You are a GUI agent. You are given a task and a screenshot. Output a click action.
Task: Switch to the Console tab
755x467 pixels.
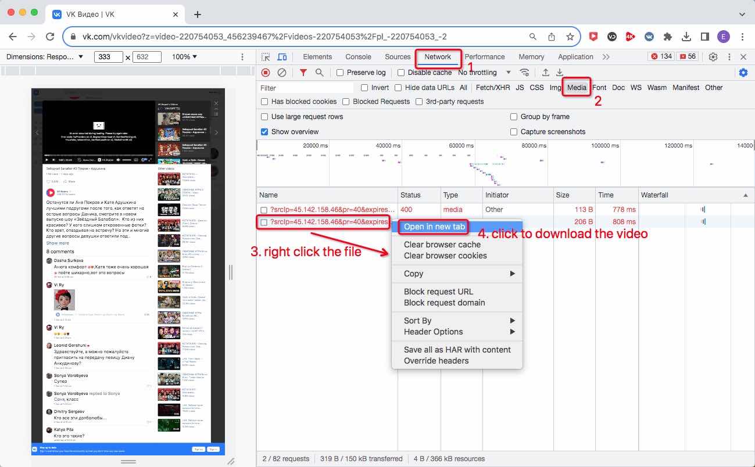(358, 56)
